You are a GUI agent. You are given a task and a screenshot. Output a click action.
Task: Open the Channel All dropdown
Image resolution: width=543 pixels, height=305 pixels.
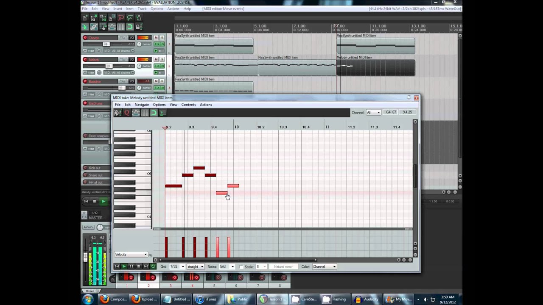[373, 112]
